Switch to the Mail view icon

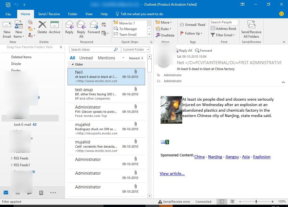6,192
